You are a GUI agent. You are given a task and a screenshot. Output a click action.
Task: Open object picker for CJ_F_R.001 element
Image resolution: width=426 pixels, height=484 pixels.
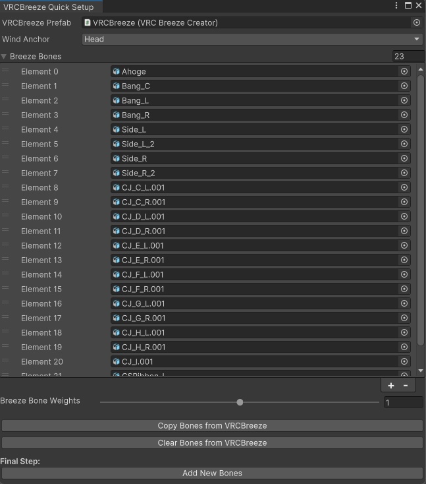point(404,289)
